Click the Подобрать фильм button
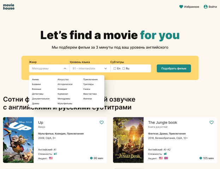220x169 pixels. pos(174,68)
